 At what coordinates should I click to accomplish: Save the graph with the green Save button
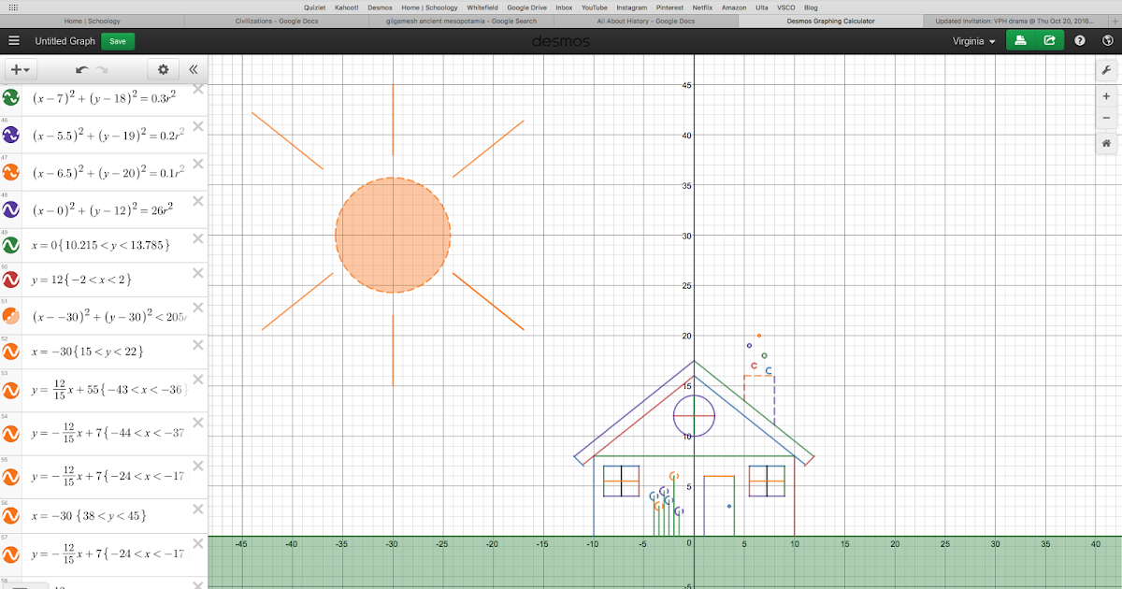click(x=117, y=41)
